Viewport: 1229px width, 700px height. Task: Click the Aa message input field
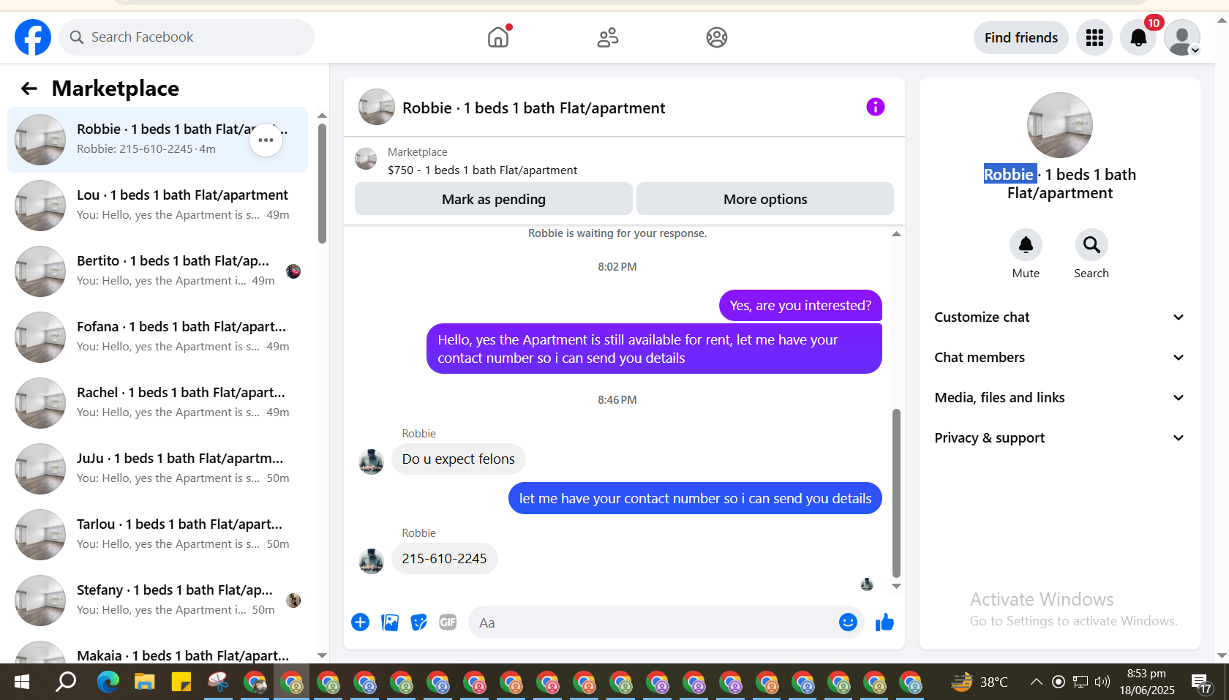coord(655,622)
